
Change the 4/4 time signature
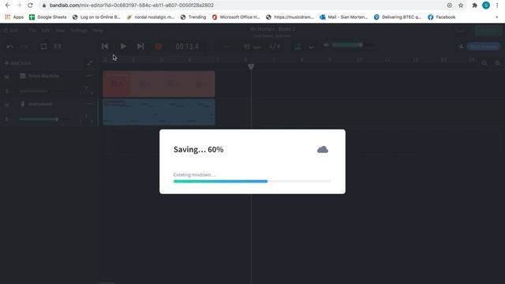pos(275,47)
